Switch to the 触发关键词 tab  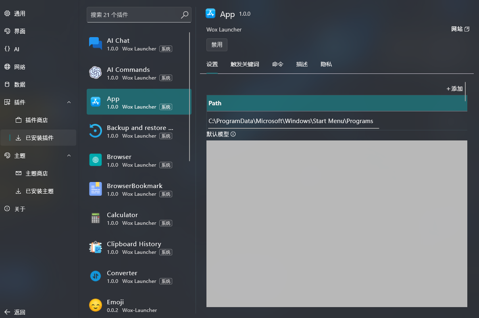click(245, 65)
